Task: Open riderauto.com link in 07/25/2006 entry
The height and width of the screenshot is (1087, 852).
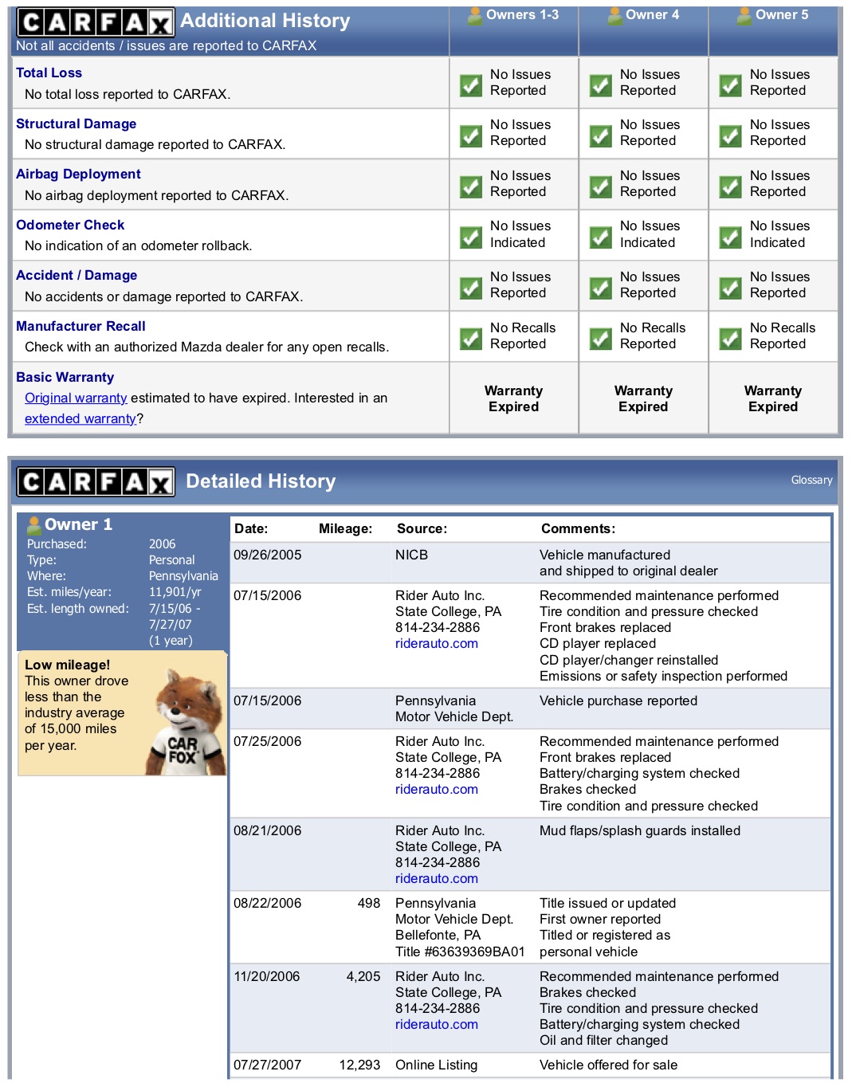Action: pos(437,789)
